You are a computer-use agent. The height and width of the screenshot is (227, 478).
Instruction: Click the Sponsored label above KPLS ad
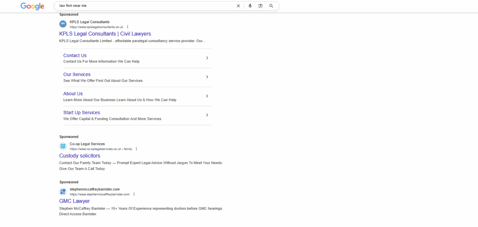pyautogui.click(x=69, y=14)
